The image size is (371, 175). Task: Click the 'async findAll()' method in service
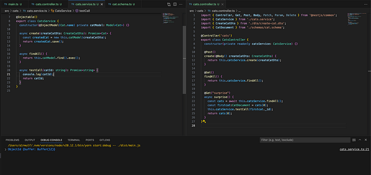click(33, 54)
